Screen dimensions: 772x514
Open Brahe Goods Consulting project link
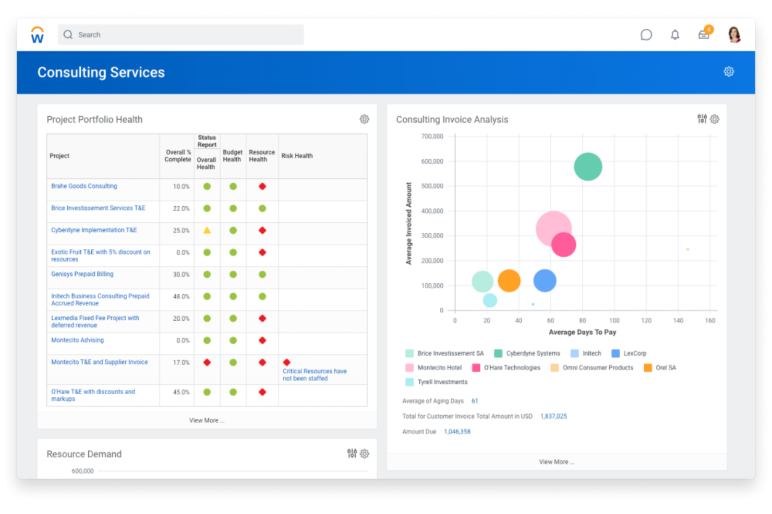point(84,186)
